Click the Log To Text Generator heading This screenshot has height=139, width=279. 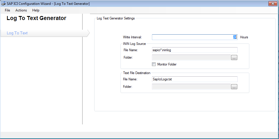click(36, 18)
